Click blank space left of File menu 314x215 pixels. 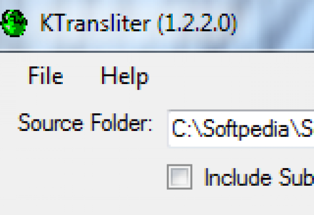point(12,76)
